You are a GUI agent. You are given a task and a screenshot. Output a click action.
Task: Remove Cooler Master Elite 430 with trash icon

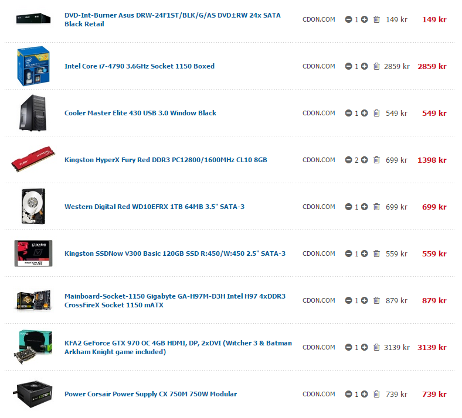click(376, 113)
